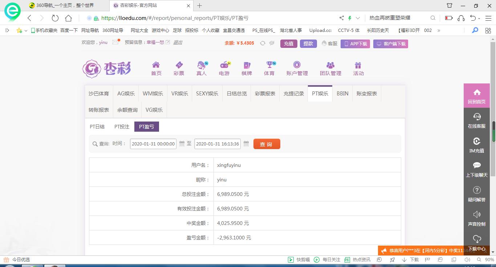Open the 电游 game controller icon
This screenshot has width=496, height=267.
click(x=224, y=65)
